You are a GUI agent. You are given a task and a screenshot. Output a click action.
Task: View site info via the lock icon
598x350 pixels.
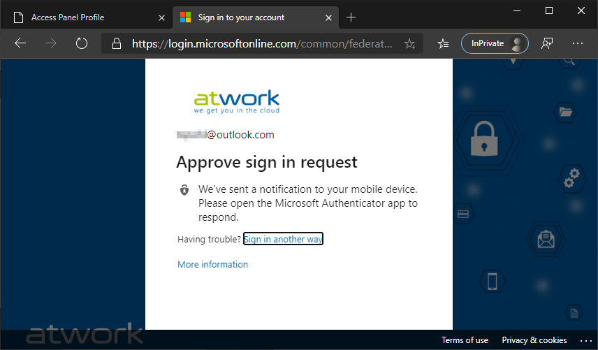click(117, 43)
